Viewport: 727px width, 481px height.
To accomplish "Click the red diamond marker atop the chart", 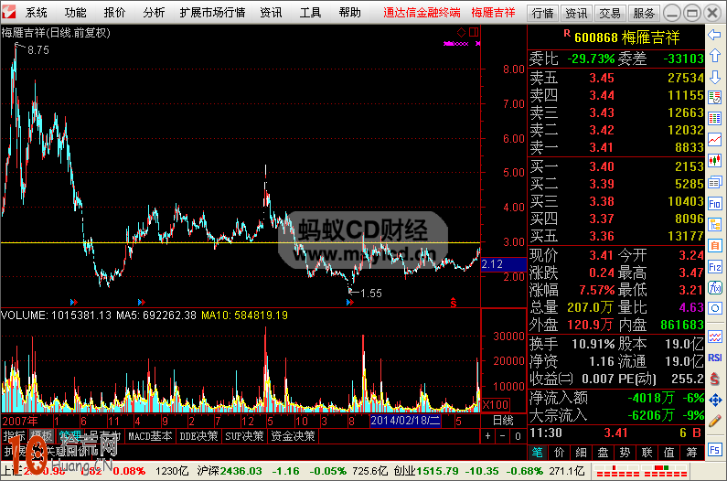I will (461, 32).
